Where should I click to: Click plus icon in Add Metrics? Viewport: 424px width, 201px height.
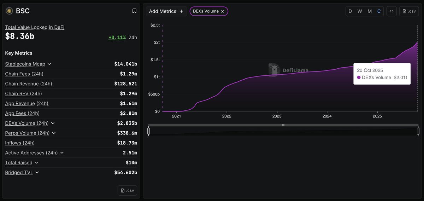click(181, 11)
